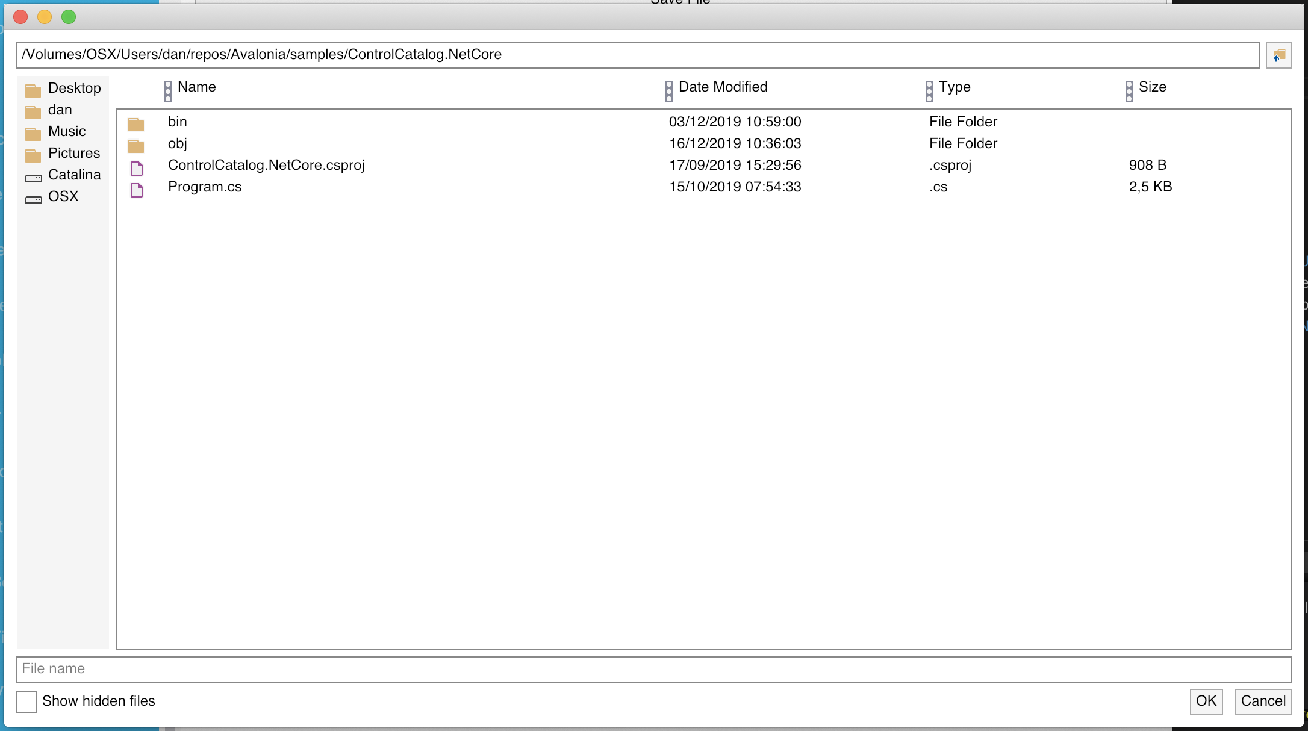Click the obj folder icon

point(136,146)
